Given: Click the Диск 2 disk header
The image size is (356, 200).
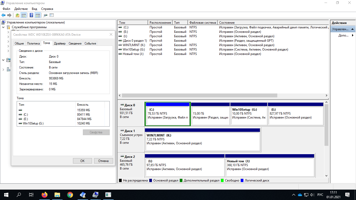Looking at the screenshot, I should (131, 165).
